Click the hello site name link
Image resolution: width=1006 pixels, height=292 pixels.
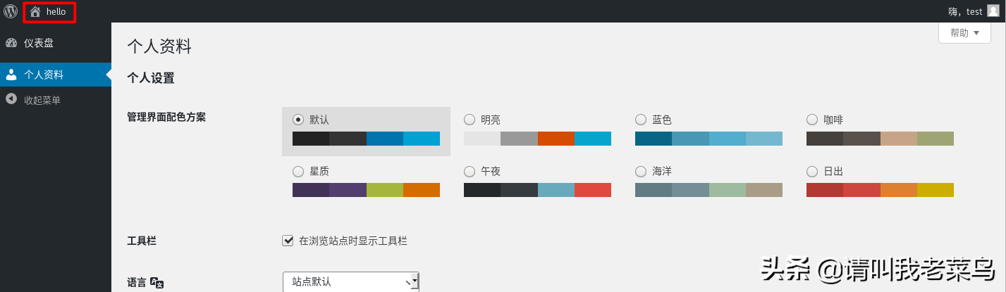coord(56,11)
